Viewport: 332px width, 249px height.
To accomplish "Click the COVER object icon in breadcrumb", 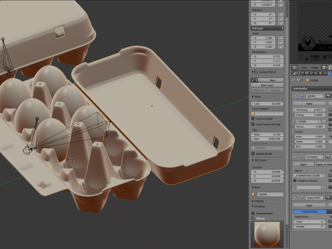I will tap(308, 80).
